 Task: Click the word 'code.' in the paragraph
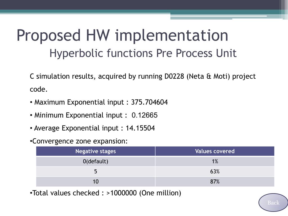tap(39, 89)
